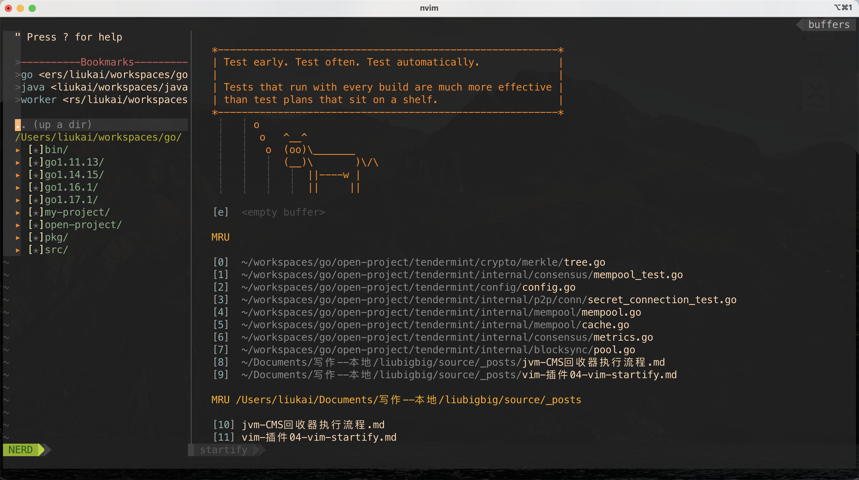Open MRU entry secret_connection_test.go
Viewport: 859px width, 480px height.
(475, 300)
